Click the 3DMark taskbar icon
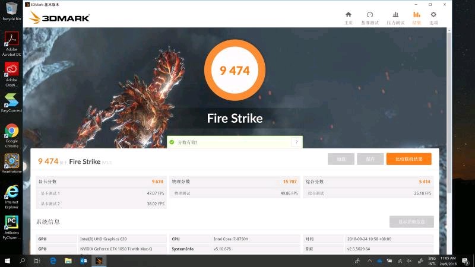This screenshot has width=475, height=267. (x=99, y=260)
